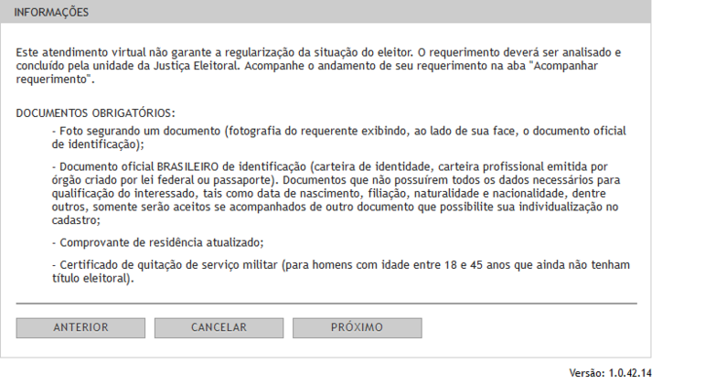Click the DOCUMENTOS OBRIGATÓRIOS heading

[x=95, y=112]
